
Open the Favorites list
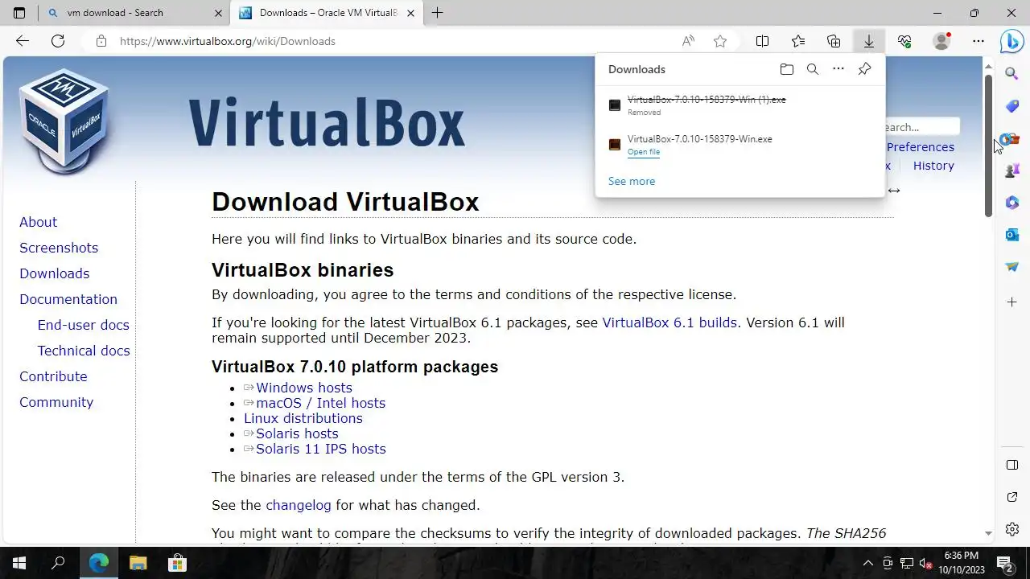pyautogui.click(x=798, y=41)
